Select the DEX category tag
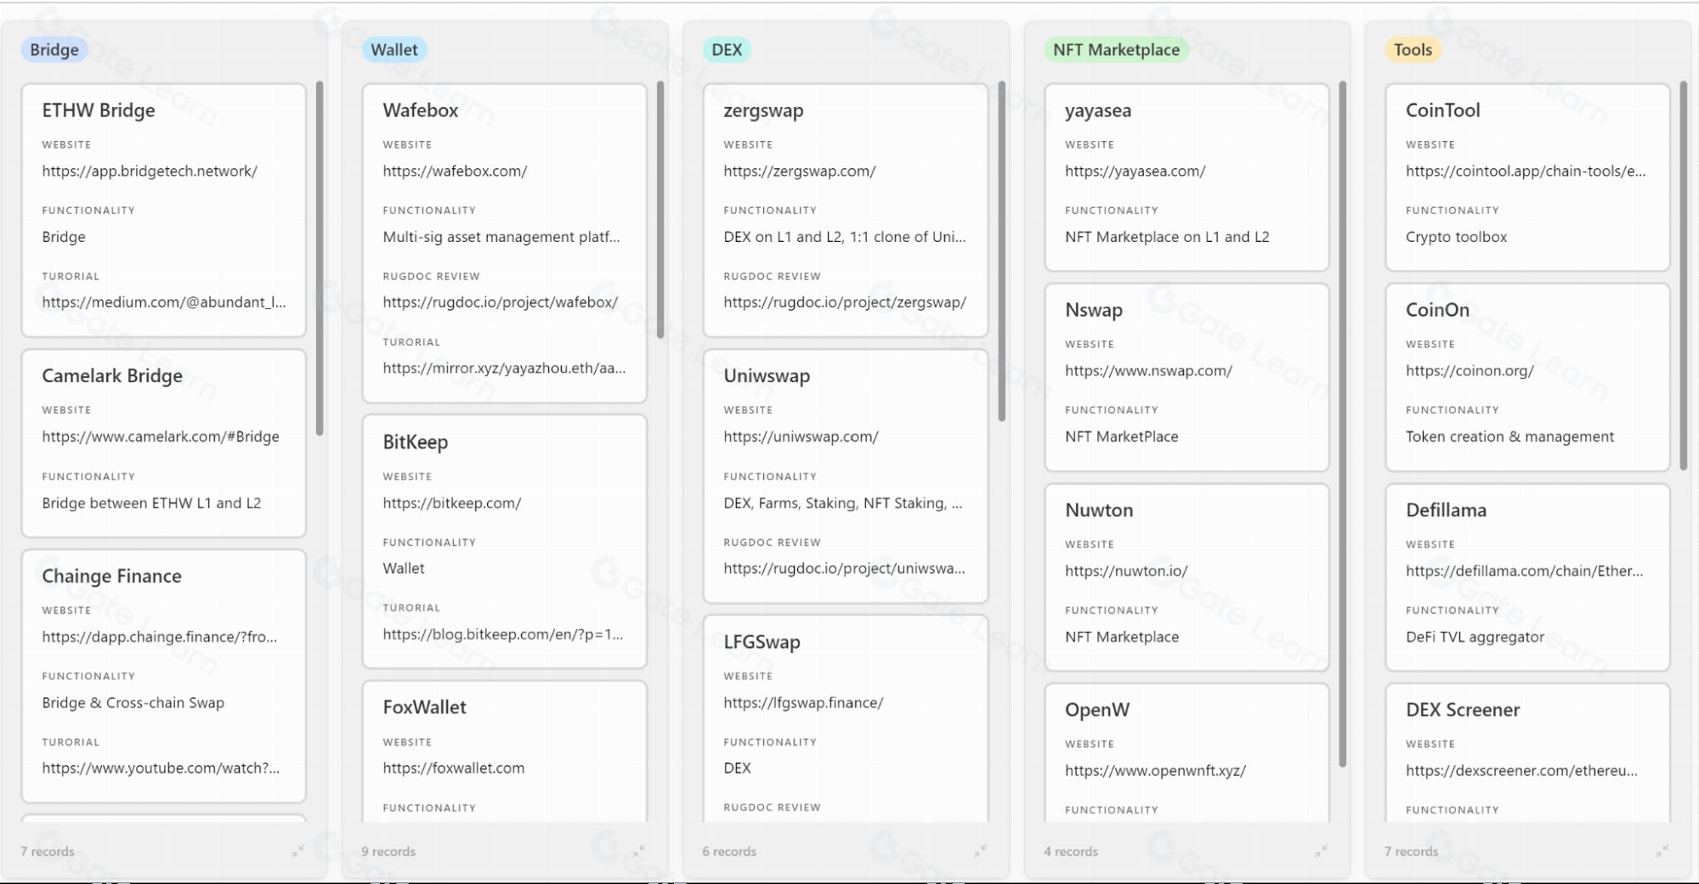This screenshot has height=884, width=1699. tap(727, 49)
